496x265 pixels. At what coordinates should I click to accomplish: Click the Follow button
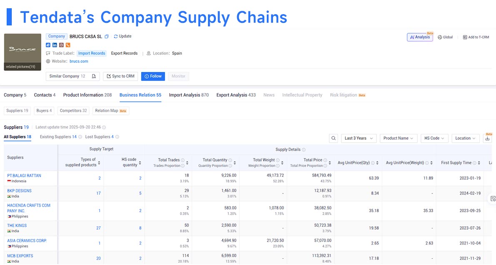[x=153, y=76]
